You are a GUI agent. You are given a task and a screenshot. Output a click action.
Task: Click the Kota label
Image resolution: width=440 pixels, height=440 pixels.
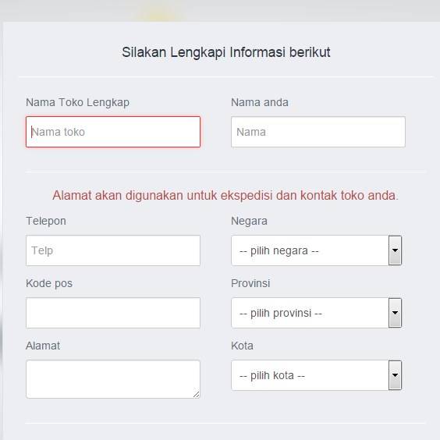pos(242,346)
